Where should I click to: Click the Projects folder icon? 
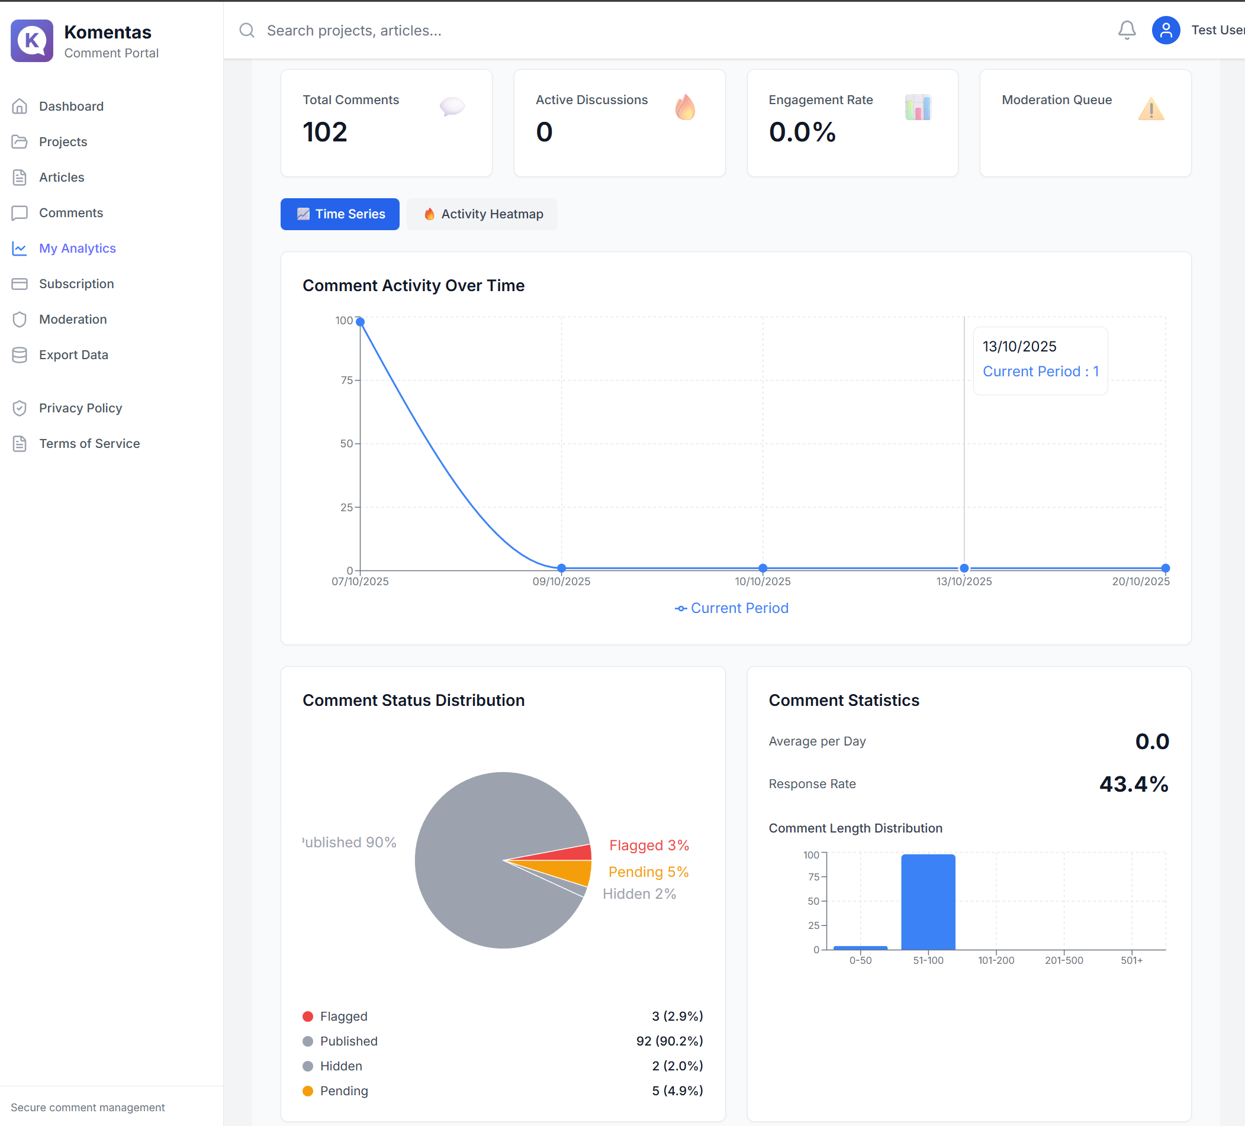[x=20, y=142]
